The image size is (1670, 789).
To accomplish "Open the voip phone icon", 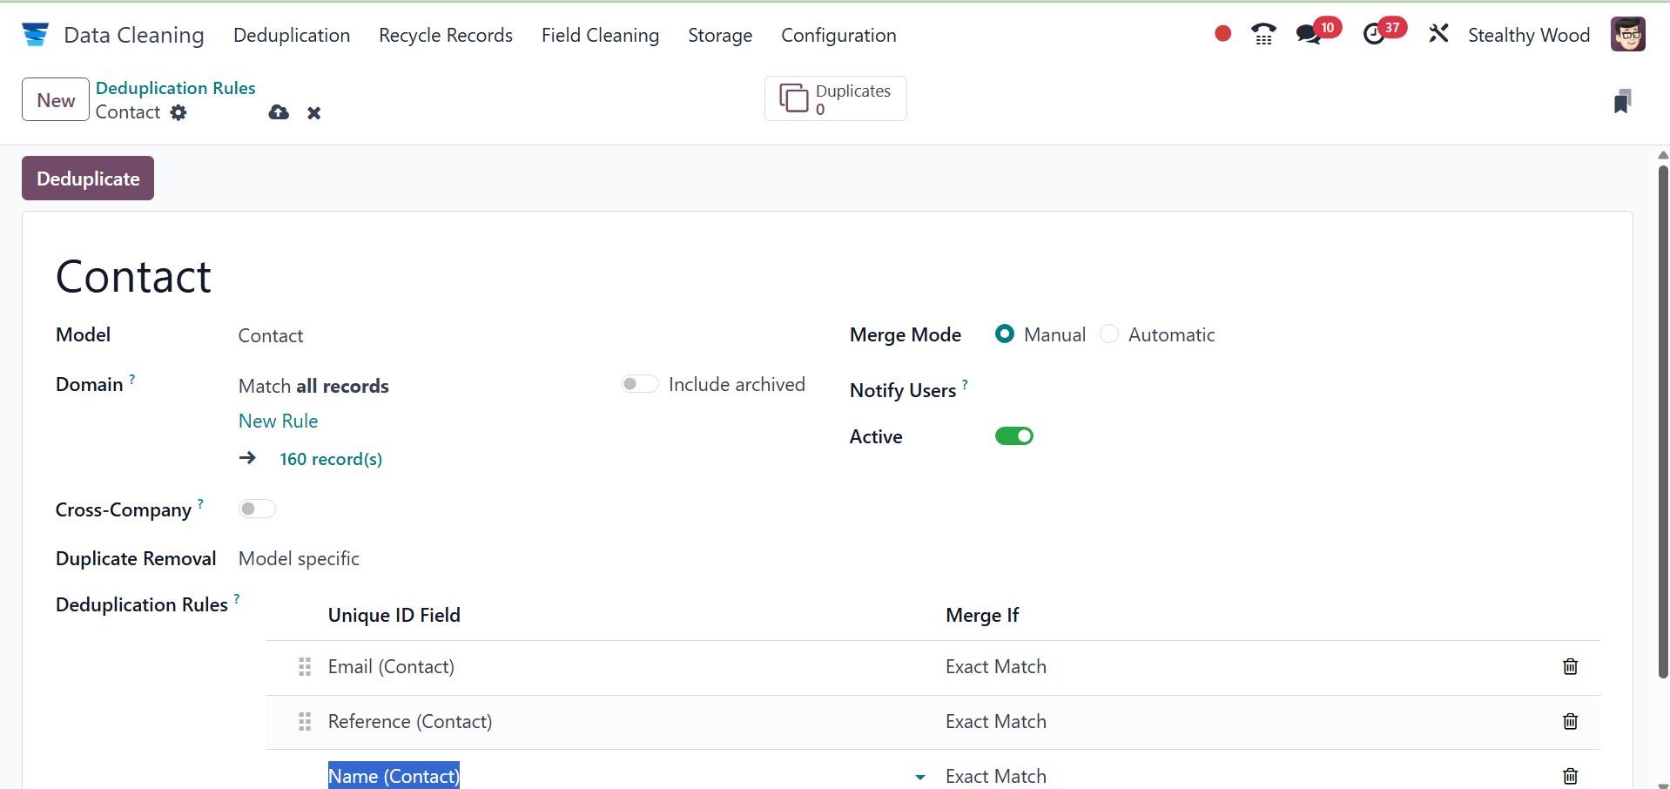I will point(1263,35).
